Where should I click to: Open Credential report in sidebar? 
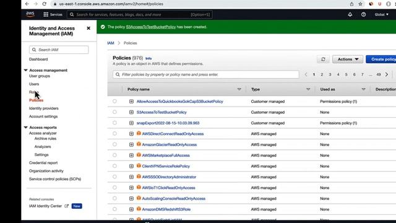43,163
